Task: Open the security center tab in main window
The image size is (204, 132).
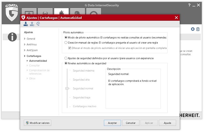Action: 29,12
